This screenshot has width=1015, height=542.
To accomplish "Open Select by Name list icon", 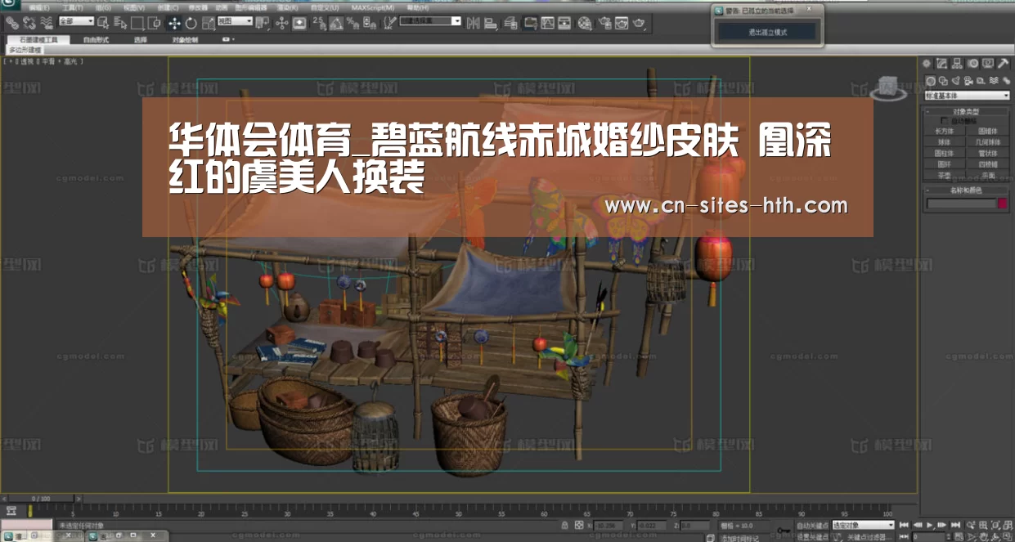I will pos(120,23).
